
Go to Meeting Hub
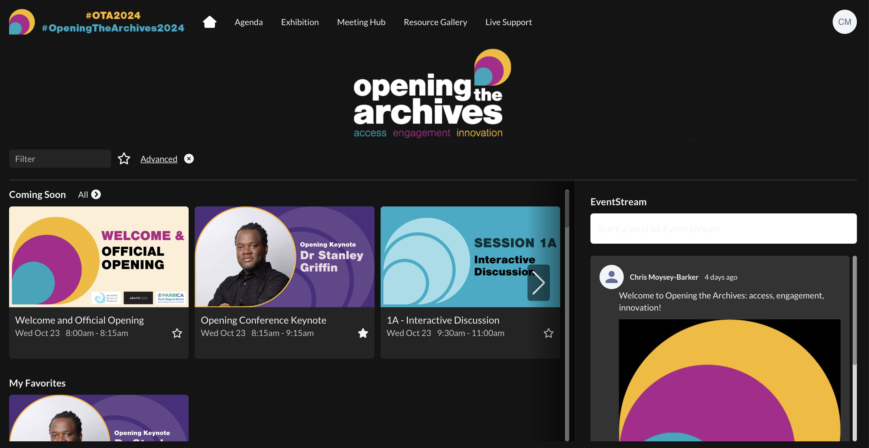point(361,22)
